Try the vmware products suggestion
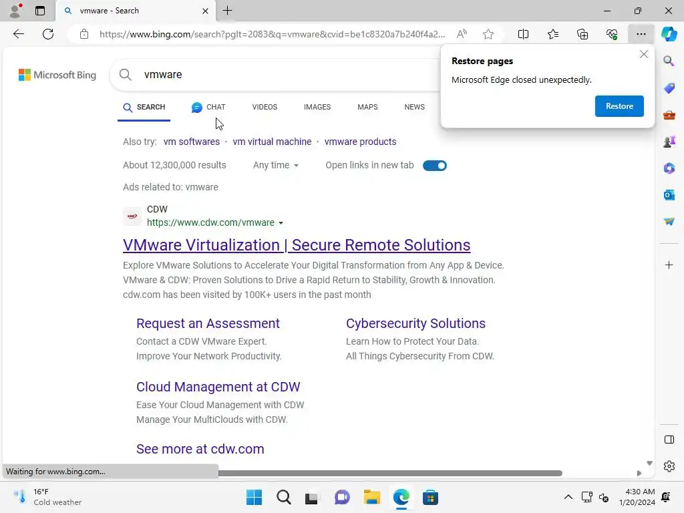Viewport: 684px width, 513px height. pyautogui.click(x=360, y=142)
